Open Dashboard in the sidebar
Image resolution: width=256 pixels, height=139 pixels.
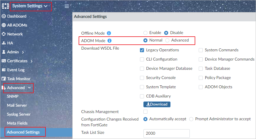pos(17,16)
